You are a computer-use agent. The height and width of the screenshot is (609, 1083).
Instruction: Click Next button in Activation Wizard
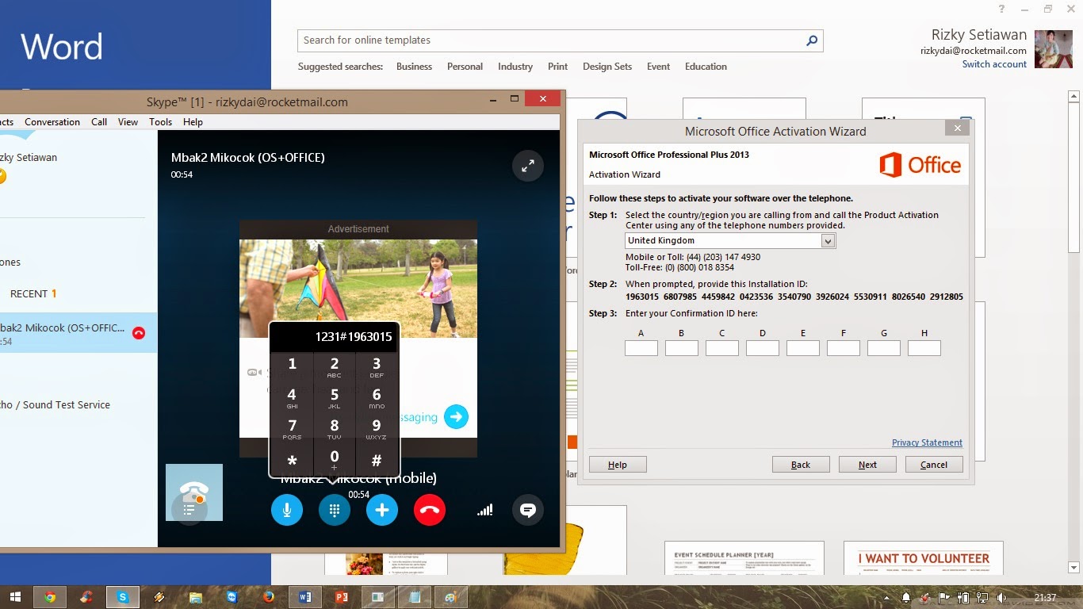coord(867,465)
